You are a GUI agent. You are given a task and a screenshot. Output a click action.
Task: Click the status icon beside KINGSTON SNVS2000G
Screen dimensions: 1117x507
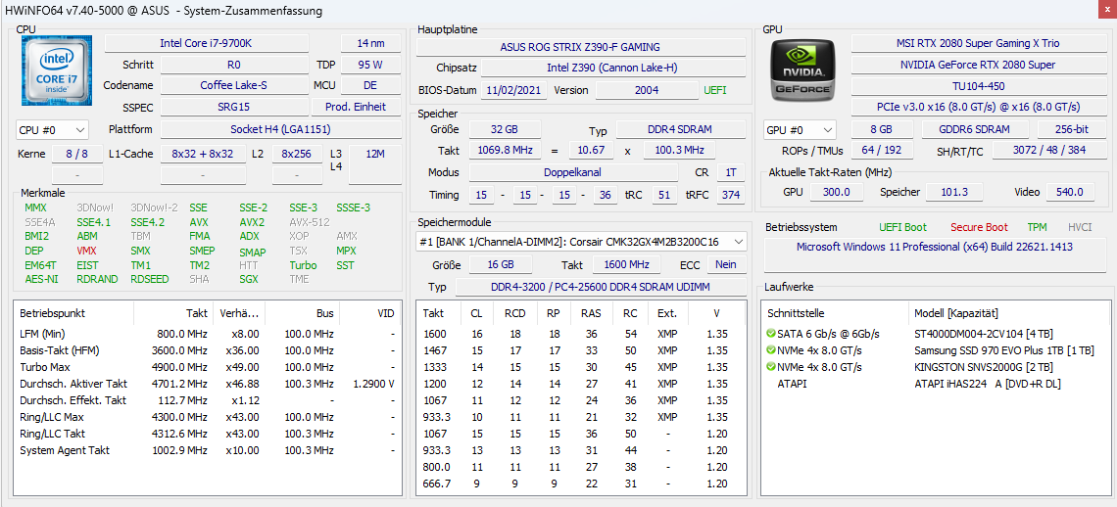[x=771, y=367]
